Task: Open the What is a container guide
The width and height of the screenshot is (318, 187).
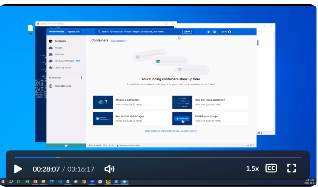Action: pos(131,103)
